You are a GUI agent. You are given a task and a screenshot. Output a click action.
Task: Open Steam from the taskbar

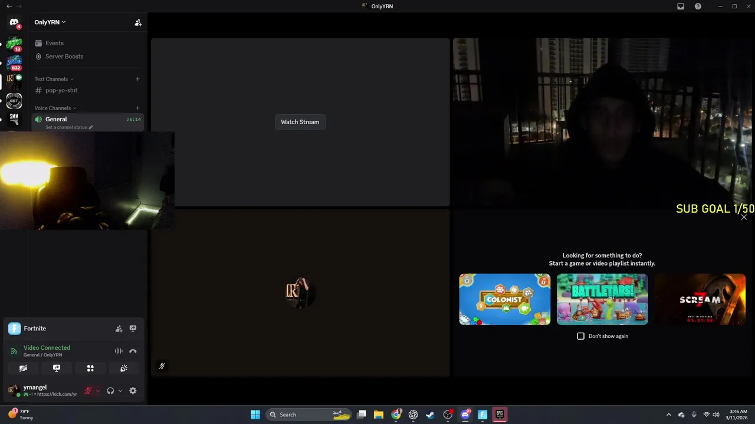pos(431,415)
